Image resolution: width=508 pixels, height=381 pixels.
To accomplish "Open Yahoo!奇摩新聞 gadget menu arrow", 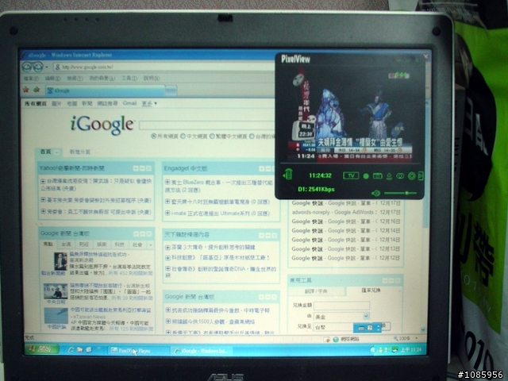I will [x=136, y=168].
